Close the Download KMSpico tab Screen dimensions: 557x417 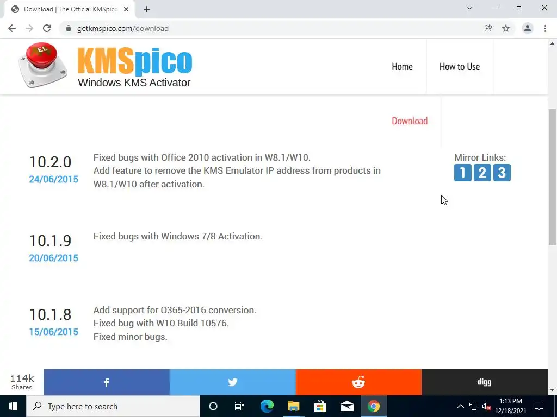click(x=126, y=9)
